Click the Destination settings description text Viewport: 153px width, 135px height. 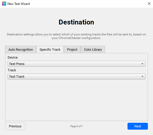[76, 36]
